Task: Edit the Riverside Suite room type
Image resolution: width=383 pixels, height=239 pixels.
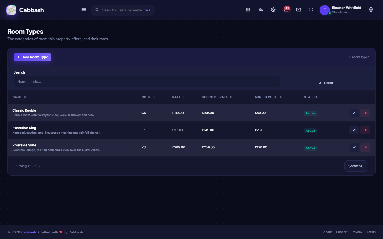Action: [354, 147]
